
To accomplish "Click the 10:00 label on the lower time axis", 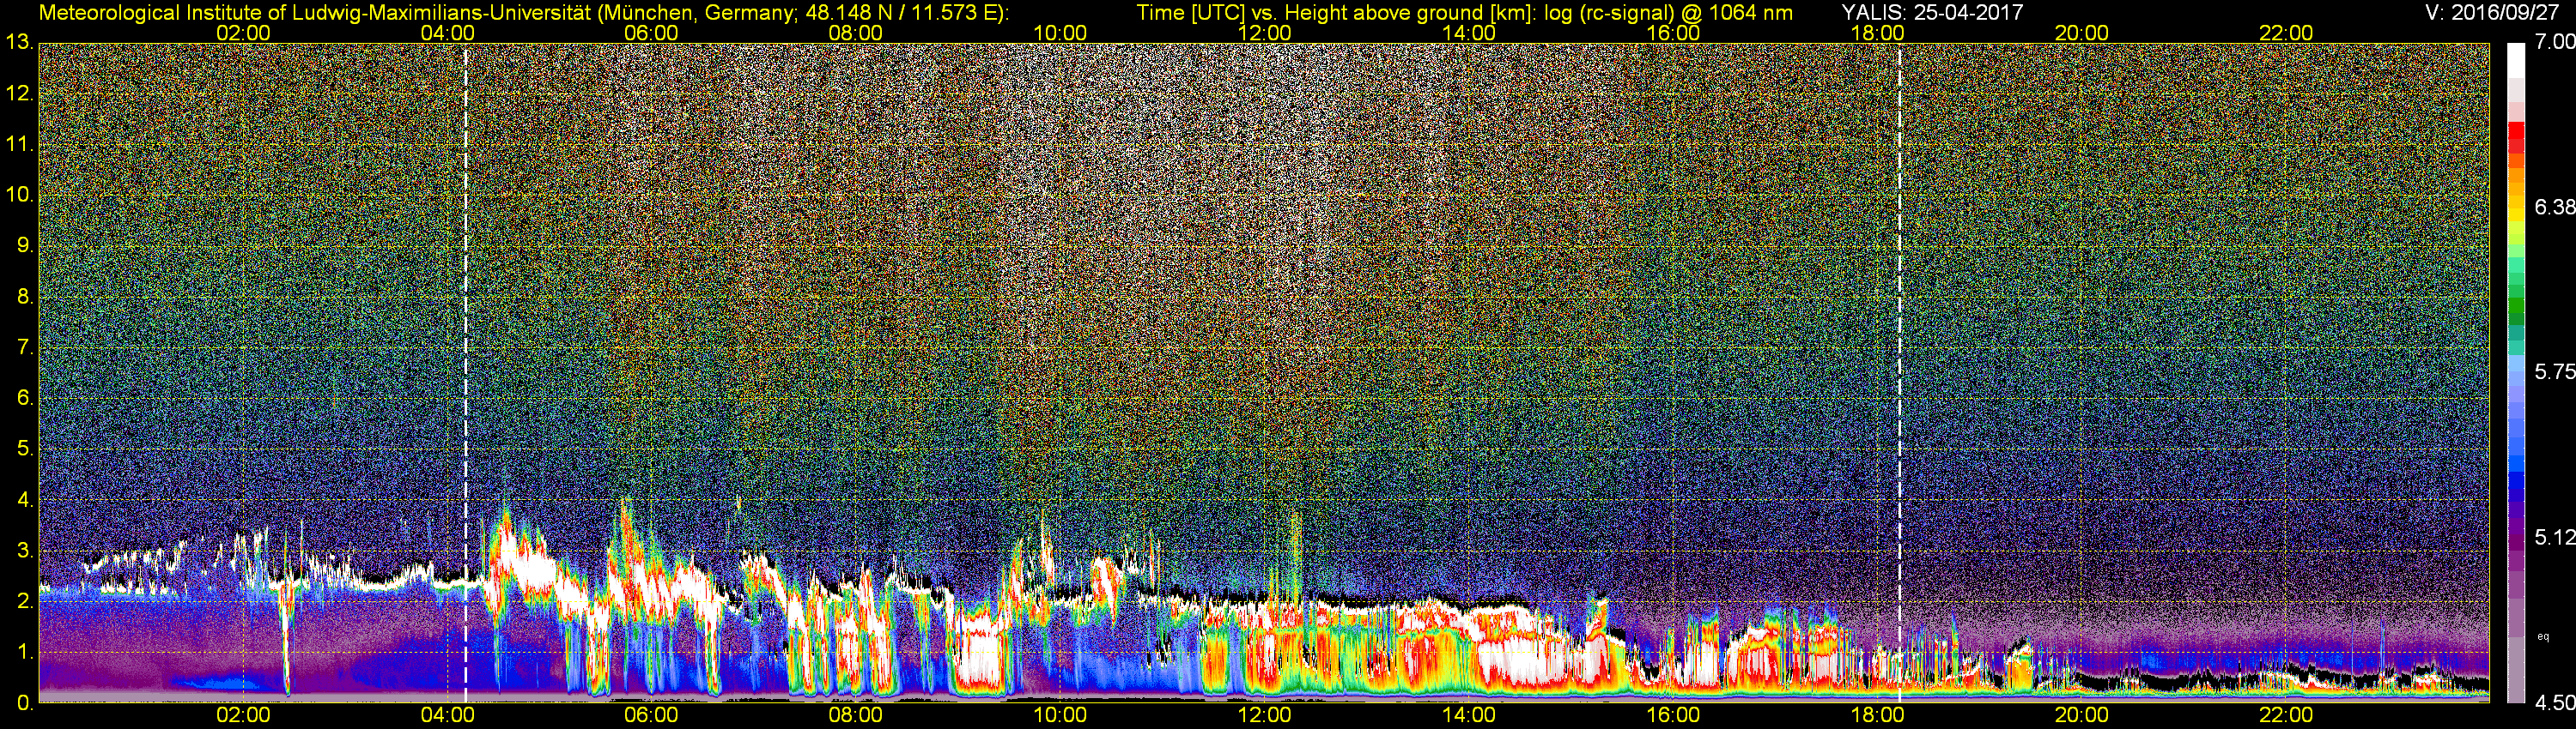I will pos(1060,716).
